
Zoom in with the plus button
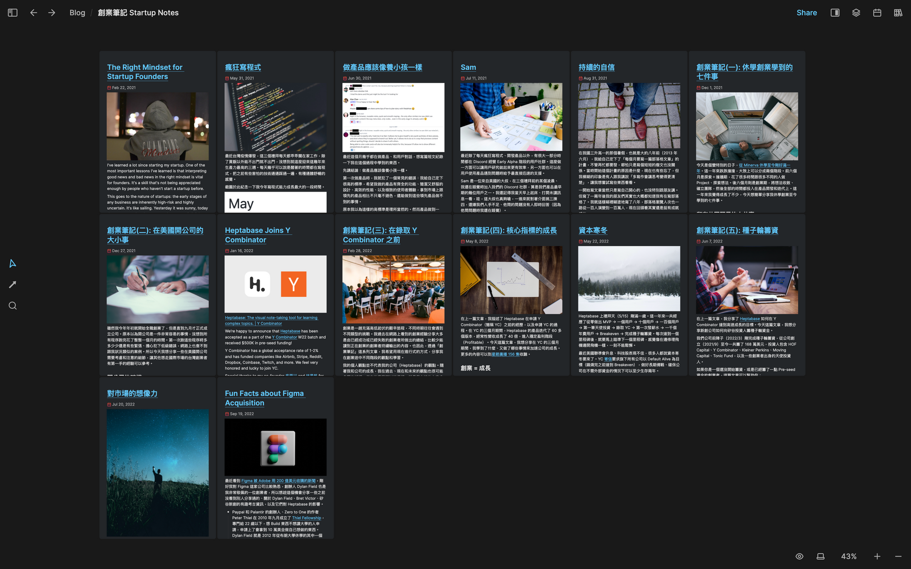(877, 556)
